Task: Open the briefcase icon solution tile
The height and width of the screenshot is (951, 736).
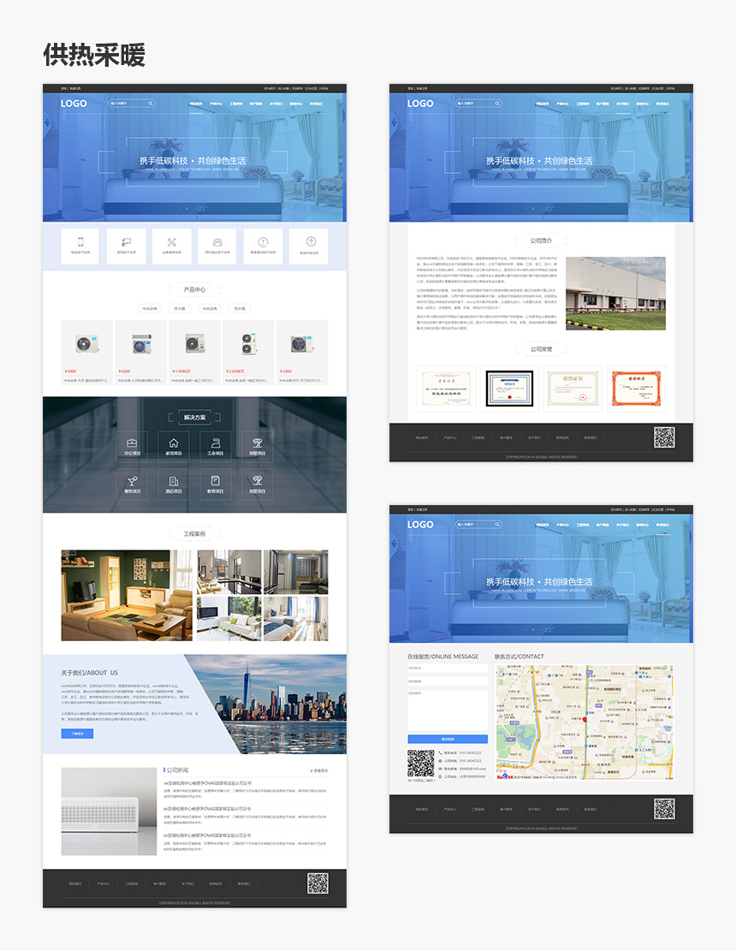Action: [132, 447]
